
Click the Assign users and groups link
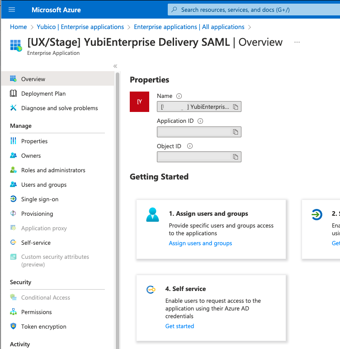[200, 243]
